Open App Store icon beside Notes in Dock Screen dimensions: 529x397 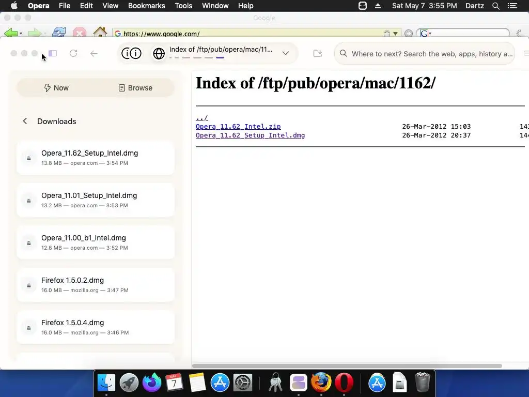[220, 383]
